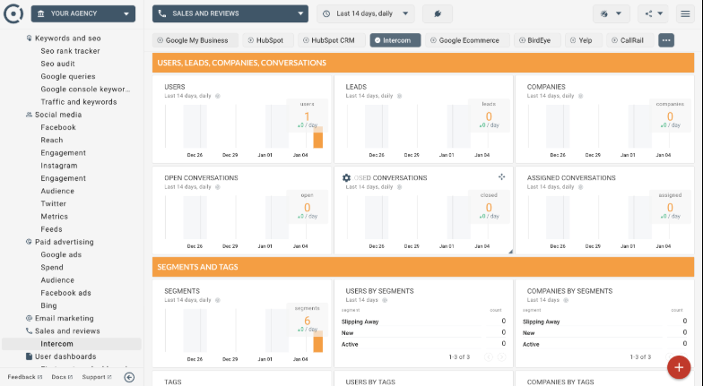Click the data connections plug icon
The image size is (703, 386).
click(x=438, y=14)
